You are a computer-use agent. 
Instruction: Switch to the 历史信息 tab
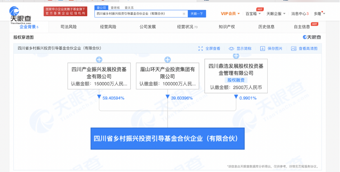(266, 27)
